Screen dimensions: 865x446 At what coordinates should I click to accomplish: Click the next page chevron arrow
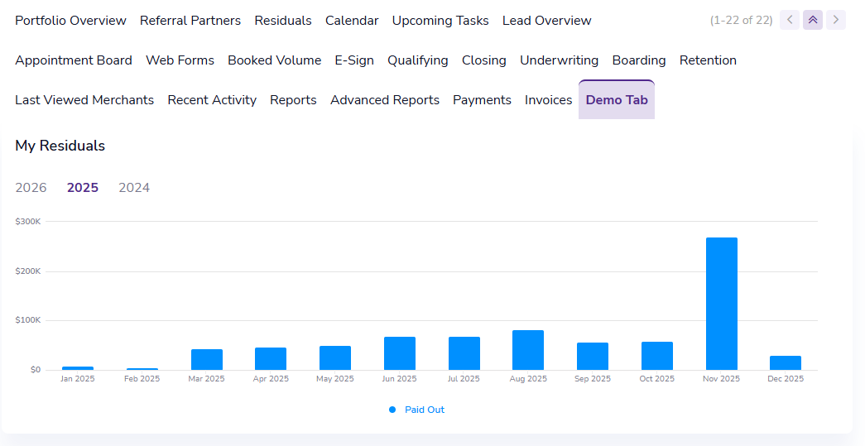pos(836,20)
